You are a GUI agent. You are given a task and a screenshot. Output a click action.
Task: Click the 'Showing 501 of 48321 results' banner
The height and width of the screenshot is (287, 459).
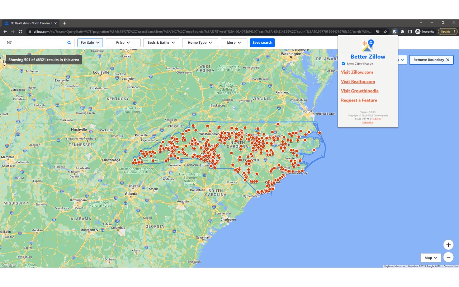[44, 60]
